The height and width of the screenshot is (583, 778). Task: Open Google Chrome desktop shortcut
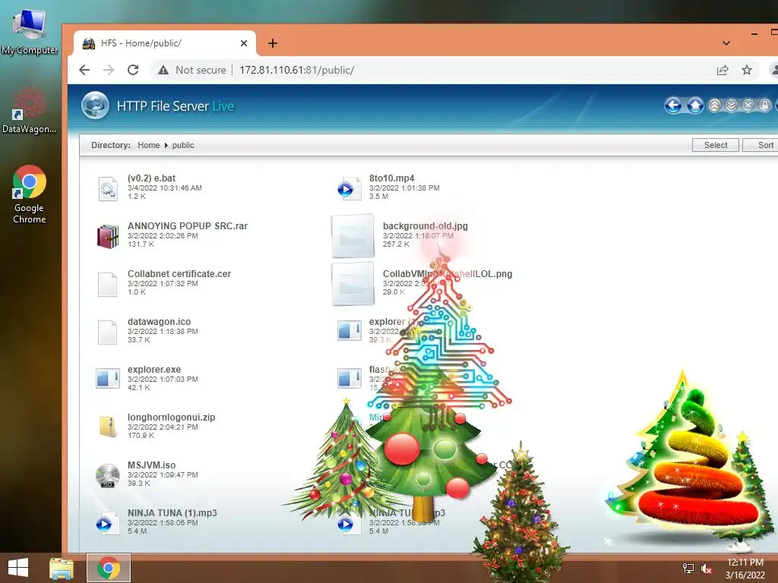(x=30, y=194)
